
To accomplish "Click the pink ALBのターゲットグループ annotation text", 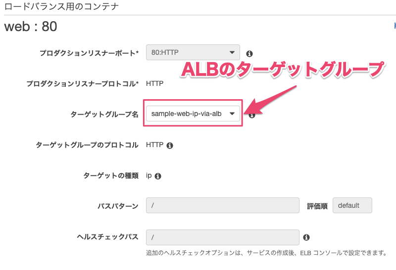I will pyautogui.click(x=282, y=69).
